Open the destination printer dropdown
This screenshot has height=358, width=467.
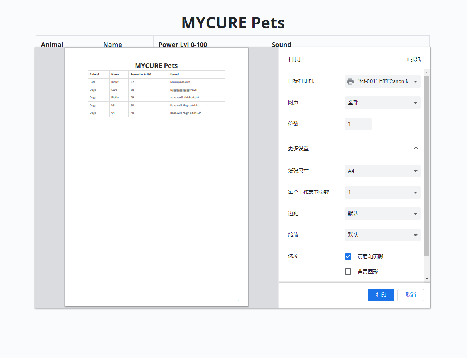[x=383, y=81]
